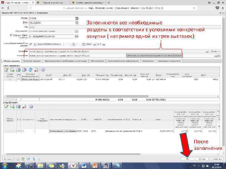This screenshot has width=226, height=169.
Task: Open the browser downloads icon
Action: point(223,8)
